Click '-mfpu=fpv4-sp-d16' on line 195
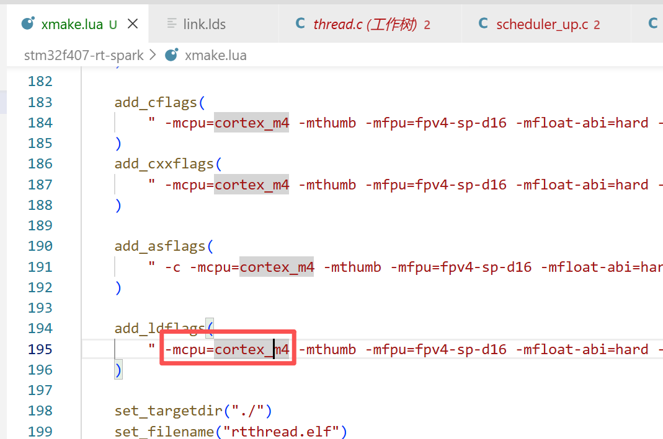This screenshot has height=439, width=663. pos(435,349)
